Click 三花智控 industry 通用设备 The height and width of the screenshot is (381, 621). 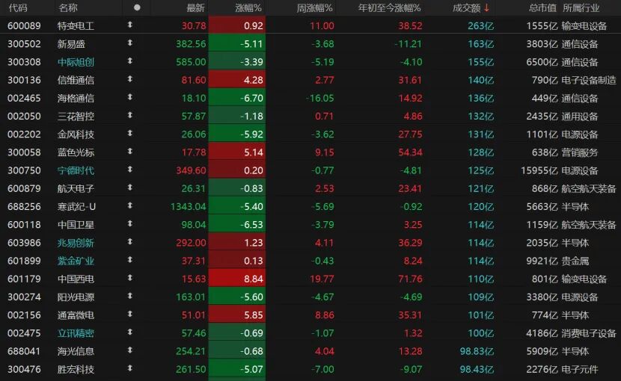[x=579, y=117]
